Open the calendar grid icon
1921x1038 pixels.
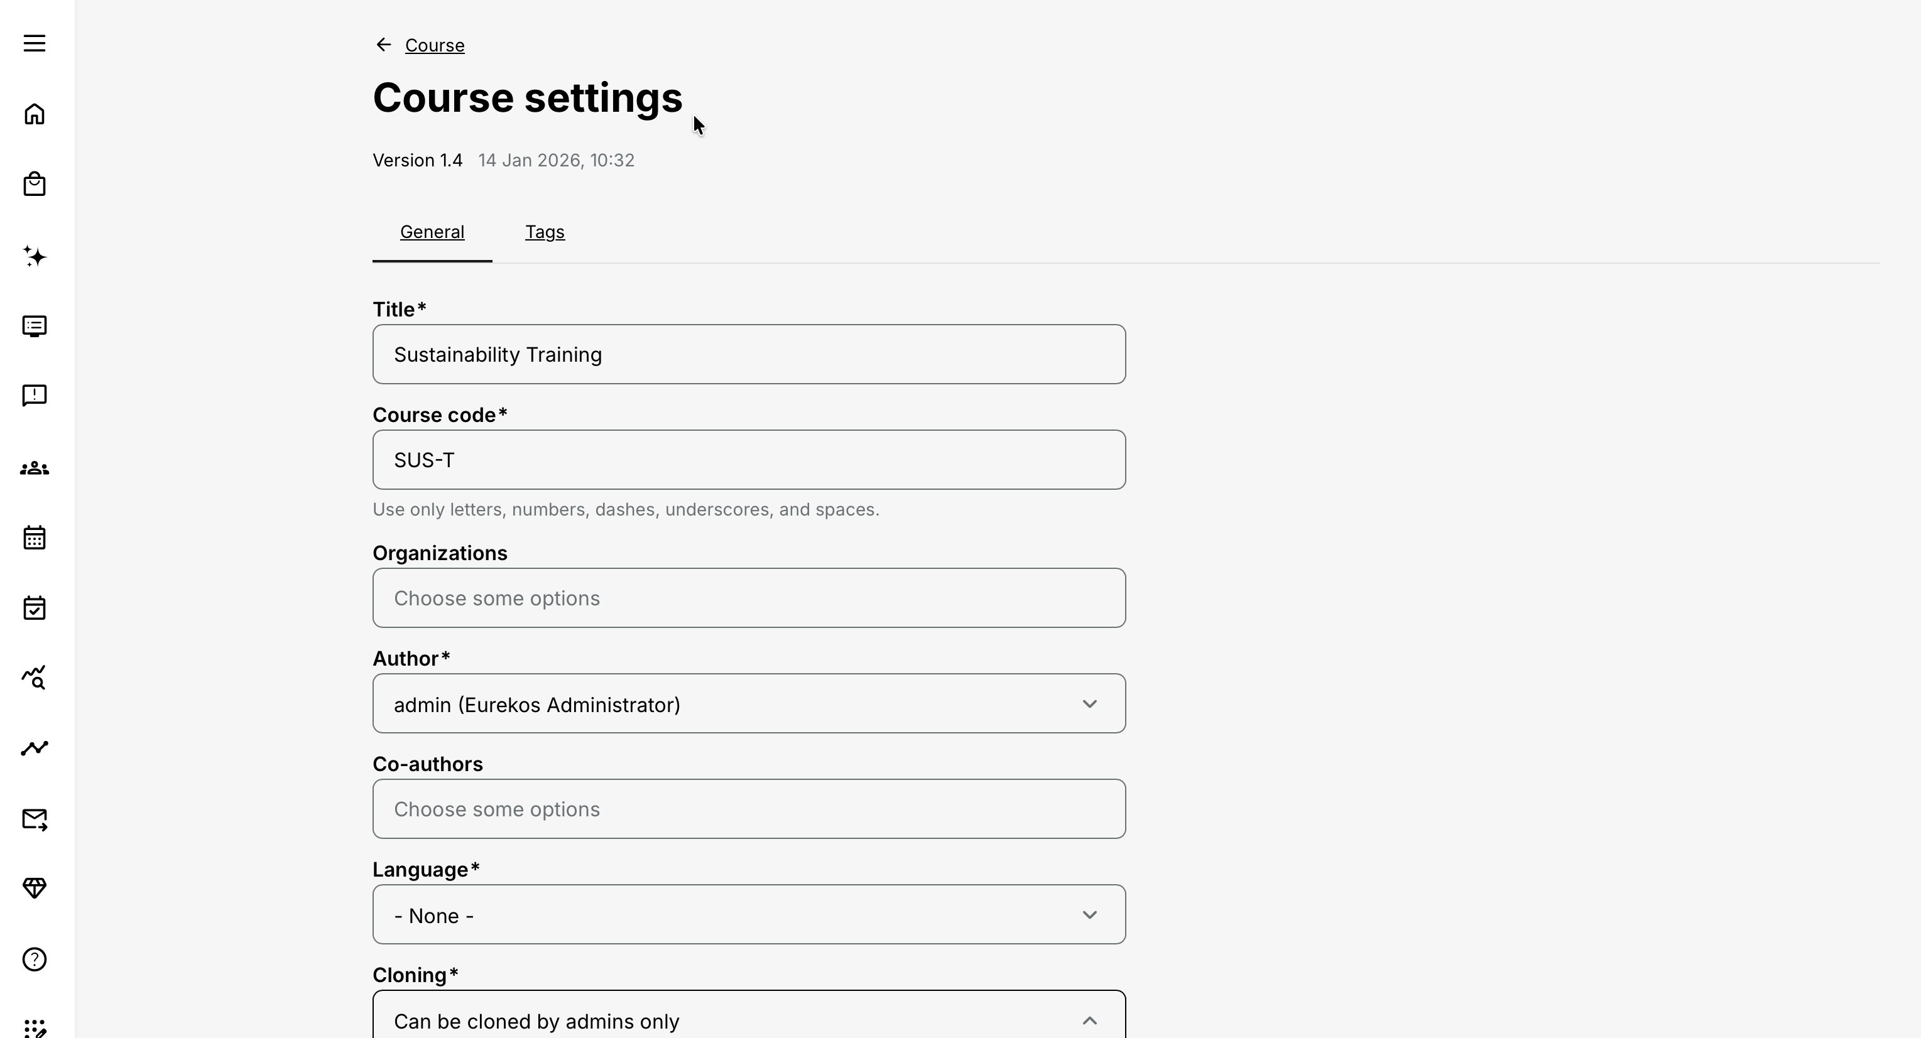point(35,538)
